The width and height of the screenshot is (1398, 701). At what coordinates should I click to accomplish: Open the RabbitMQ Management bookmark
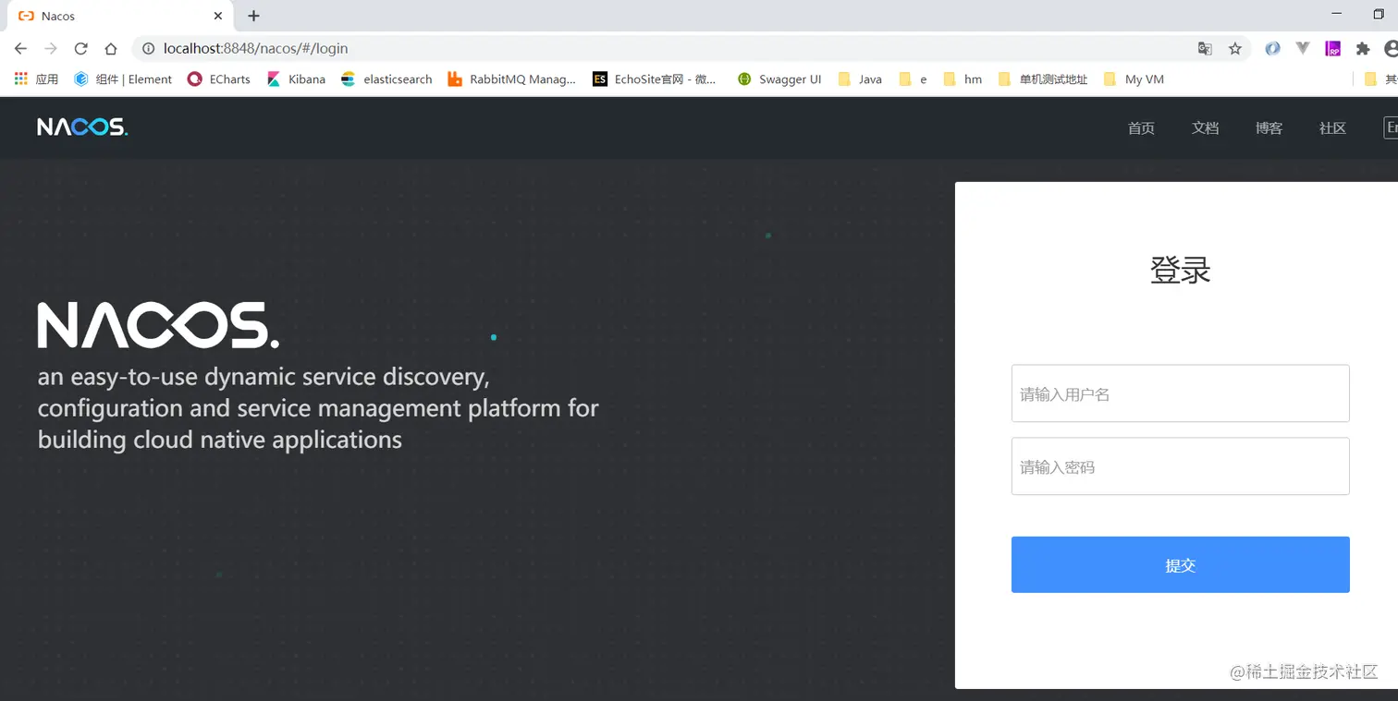(x=511, y=79)
